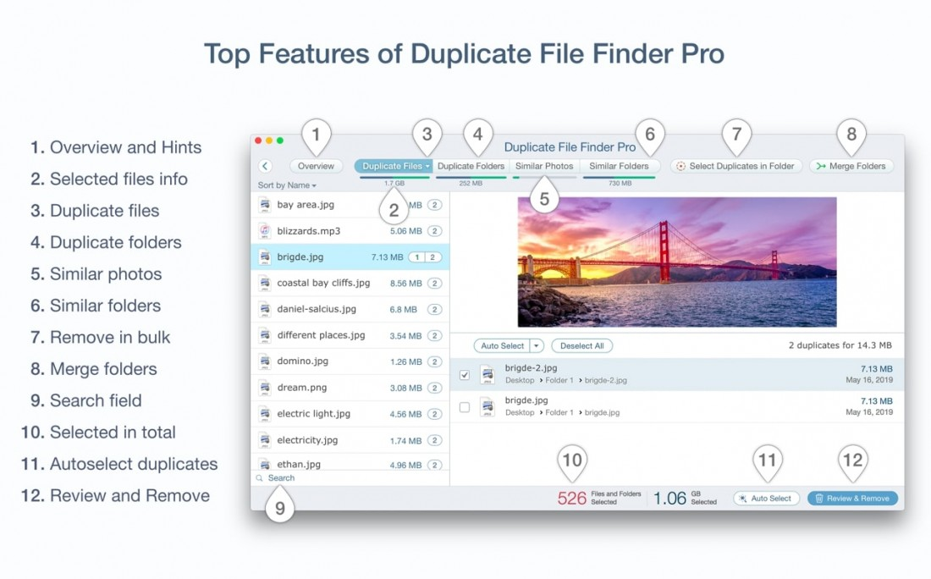This screenshot has width=931, height=579.
Task: Open the Duplicate Files dropdown arrow
Action: [427, 166]
